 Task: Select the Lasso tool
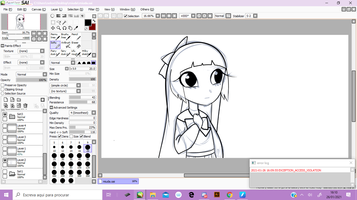pos(59,22)
